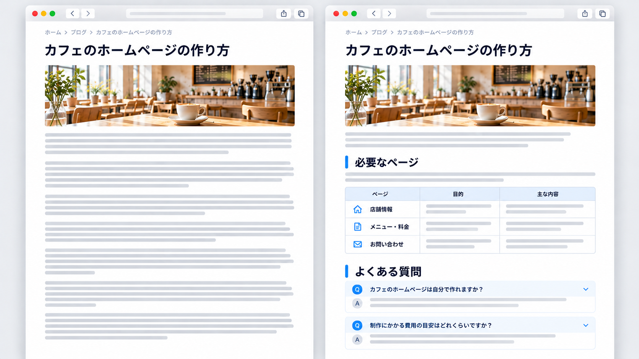Click the green maximize button in the left window
The width and height of the screenshot is (639, 359).
click(x=52, y=14)
